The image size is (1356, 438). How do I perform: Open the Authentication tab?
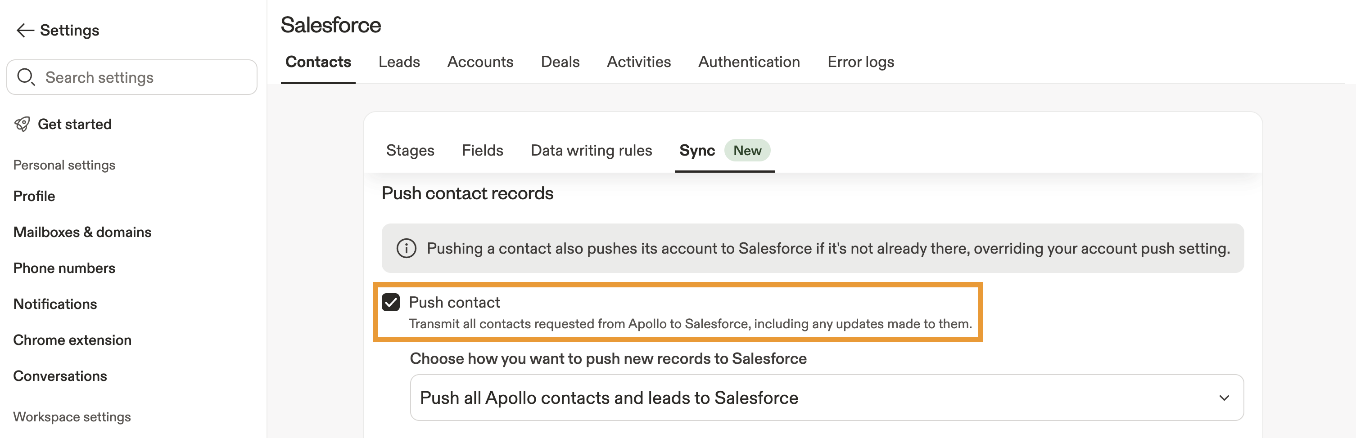[x=749, y=62]
